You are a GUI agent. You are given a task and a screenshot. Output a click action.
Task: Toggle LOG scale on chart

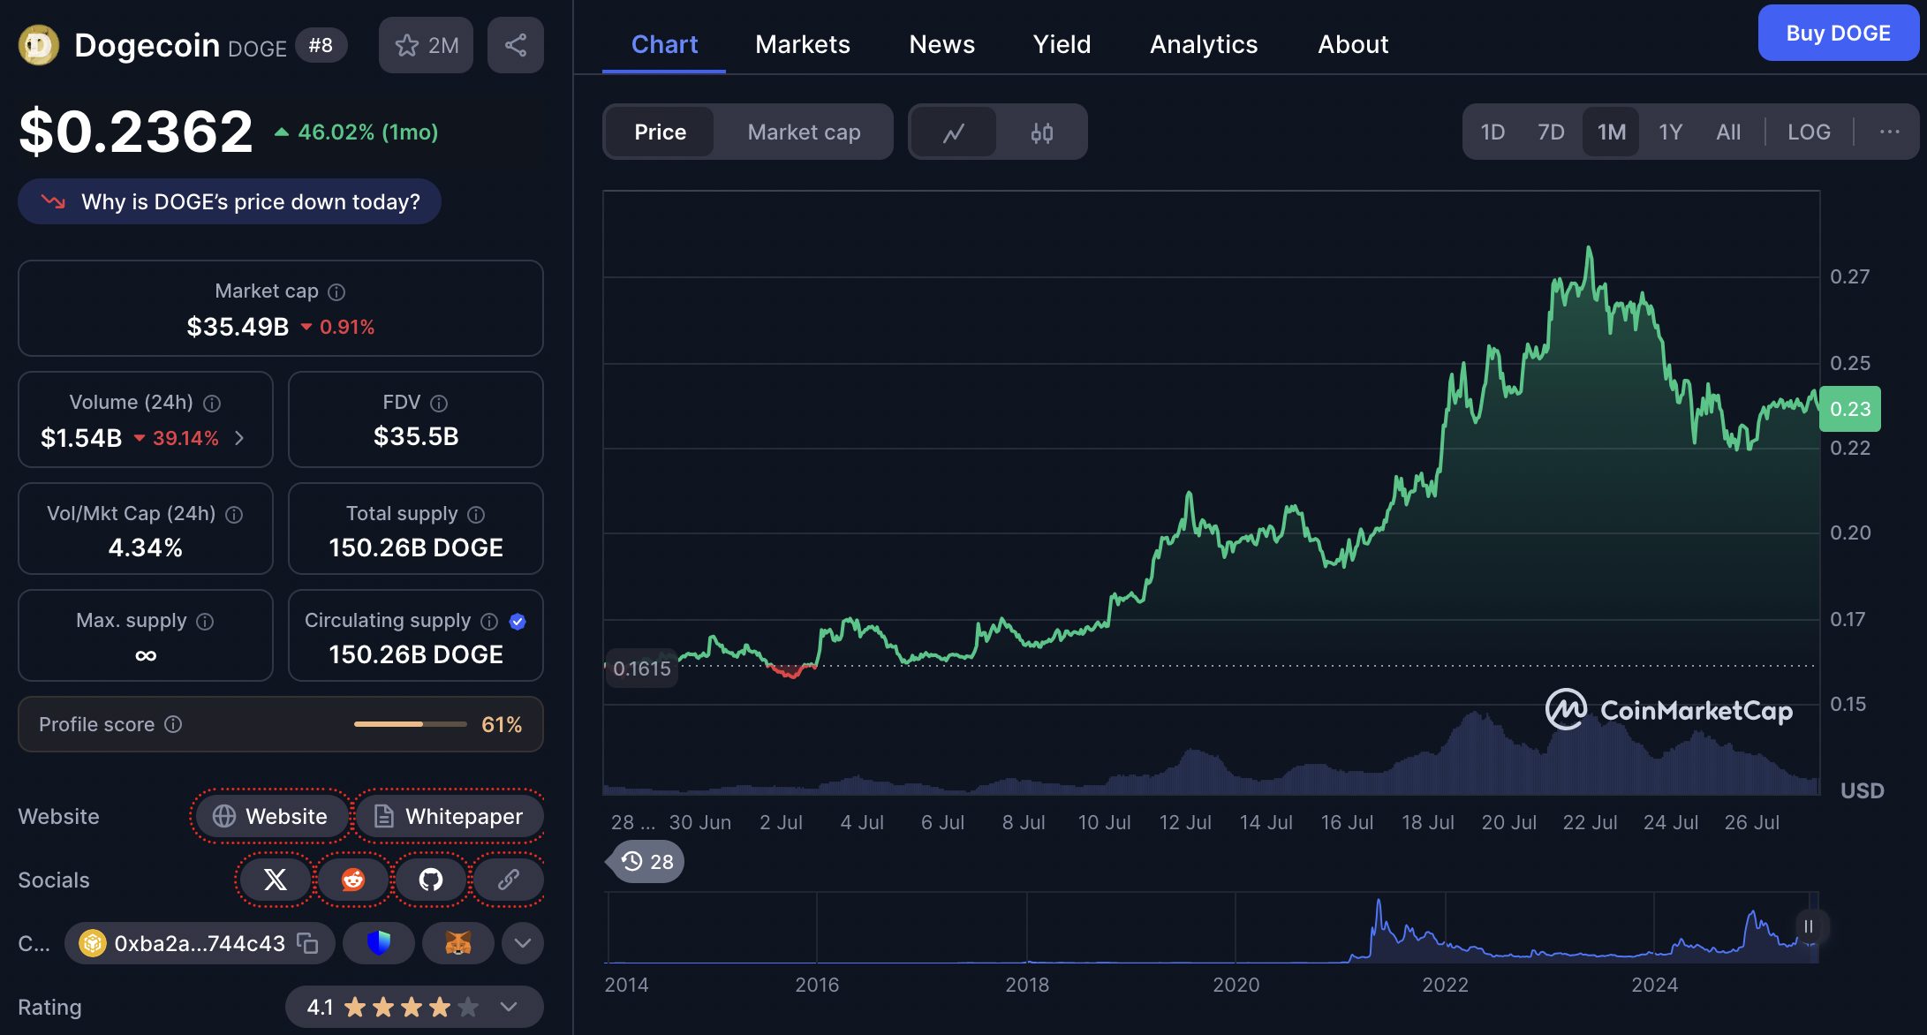click(x=1809, y=132)
